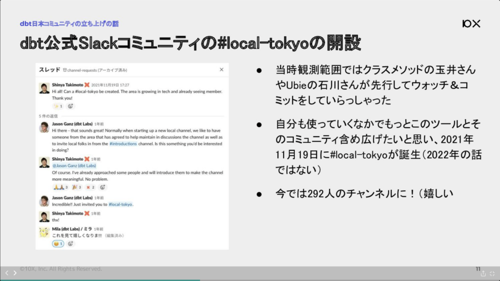The image size is (500, 281).
Task: Open #local-tokyo link in Jason's second reply
Action: [121, 204]
